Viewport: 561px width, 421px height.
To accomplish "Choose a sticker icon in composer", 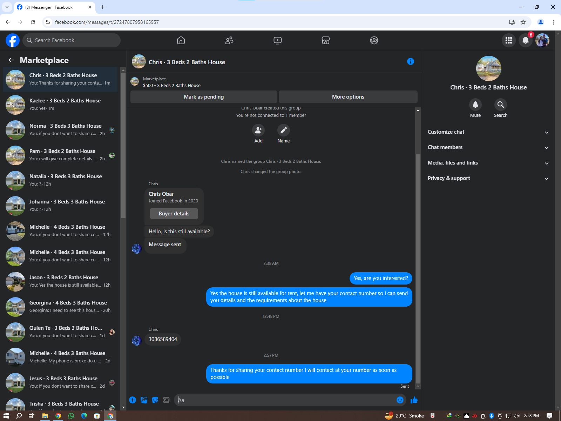I will 155,400.
